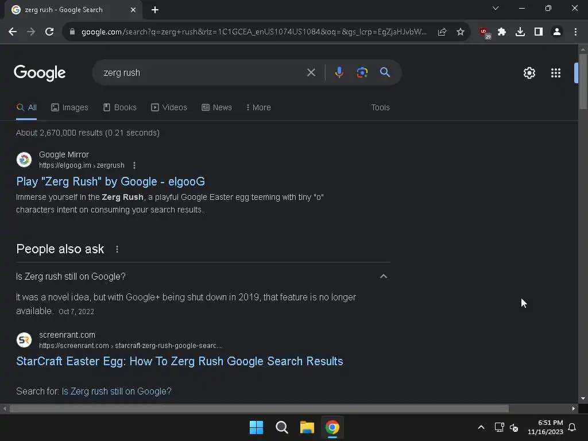Click the address bar URL
This screenshot has height=441, width=588.
point(254,32)
